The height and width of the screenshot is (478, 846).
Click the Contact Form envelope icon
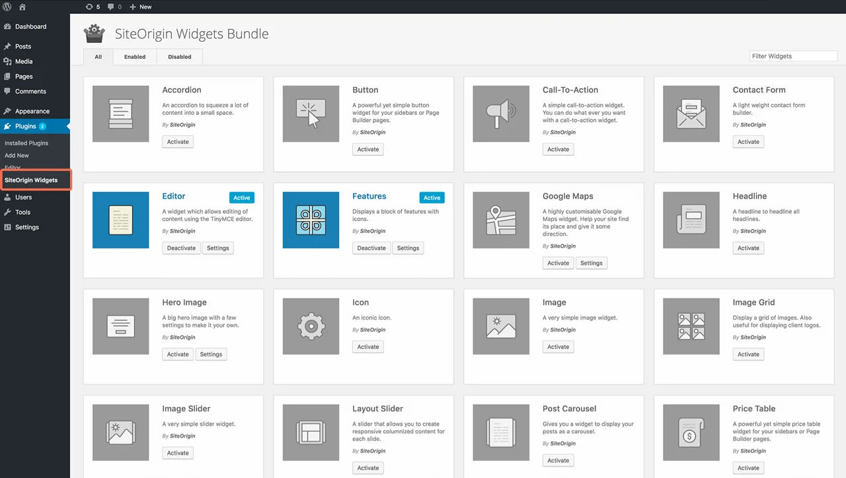(x=691, y=114)
